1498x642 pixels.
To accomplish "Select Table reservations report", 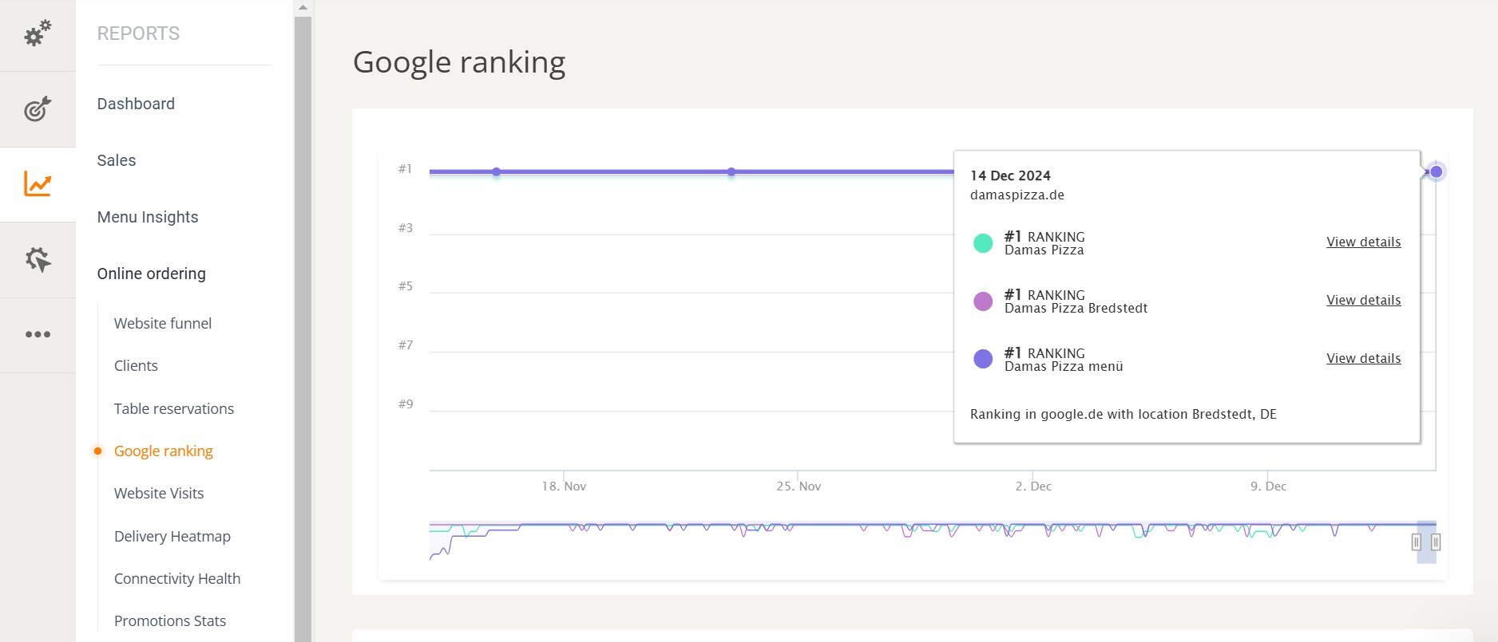I will click(x=174, y=408).
